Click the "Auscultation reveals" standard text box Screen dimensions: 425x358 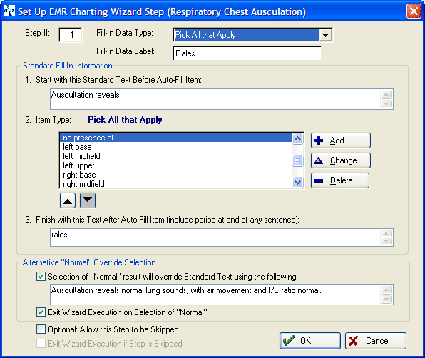tap(215, 99)
